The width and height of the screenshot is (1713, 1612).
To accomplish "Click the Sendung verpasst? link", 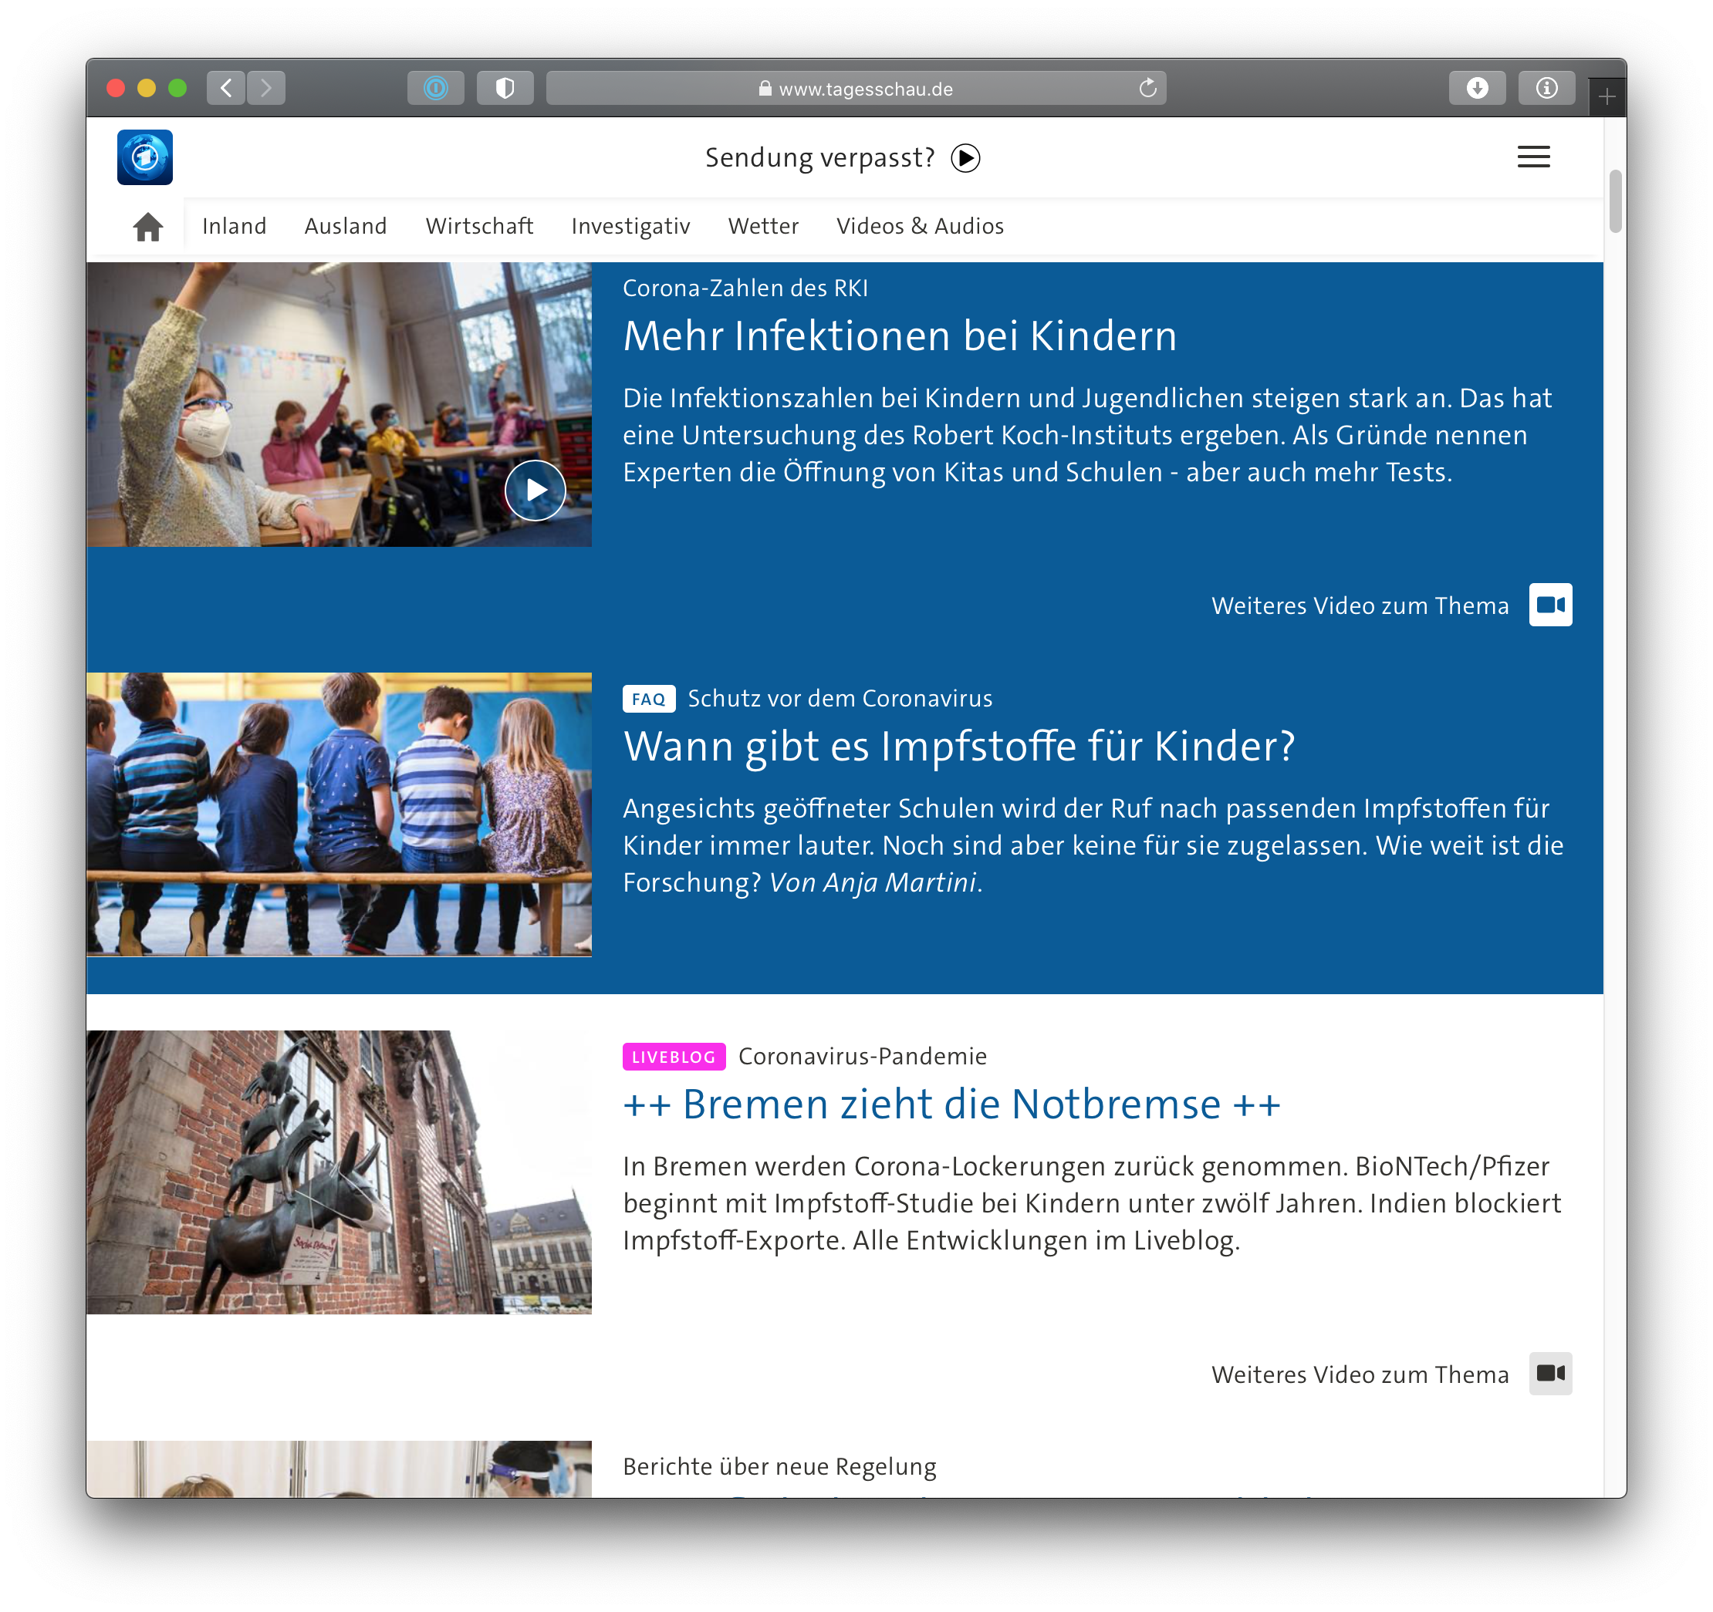I will (819, 158).
